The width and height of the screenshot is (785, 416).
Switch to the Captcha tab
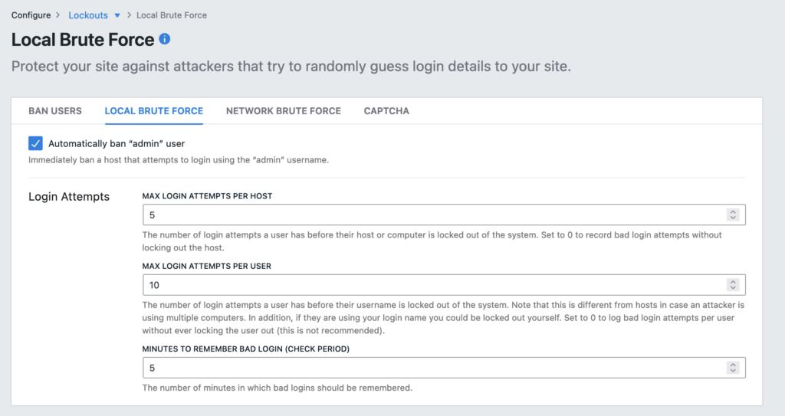(386, 111)
